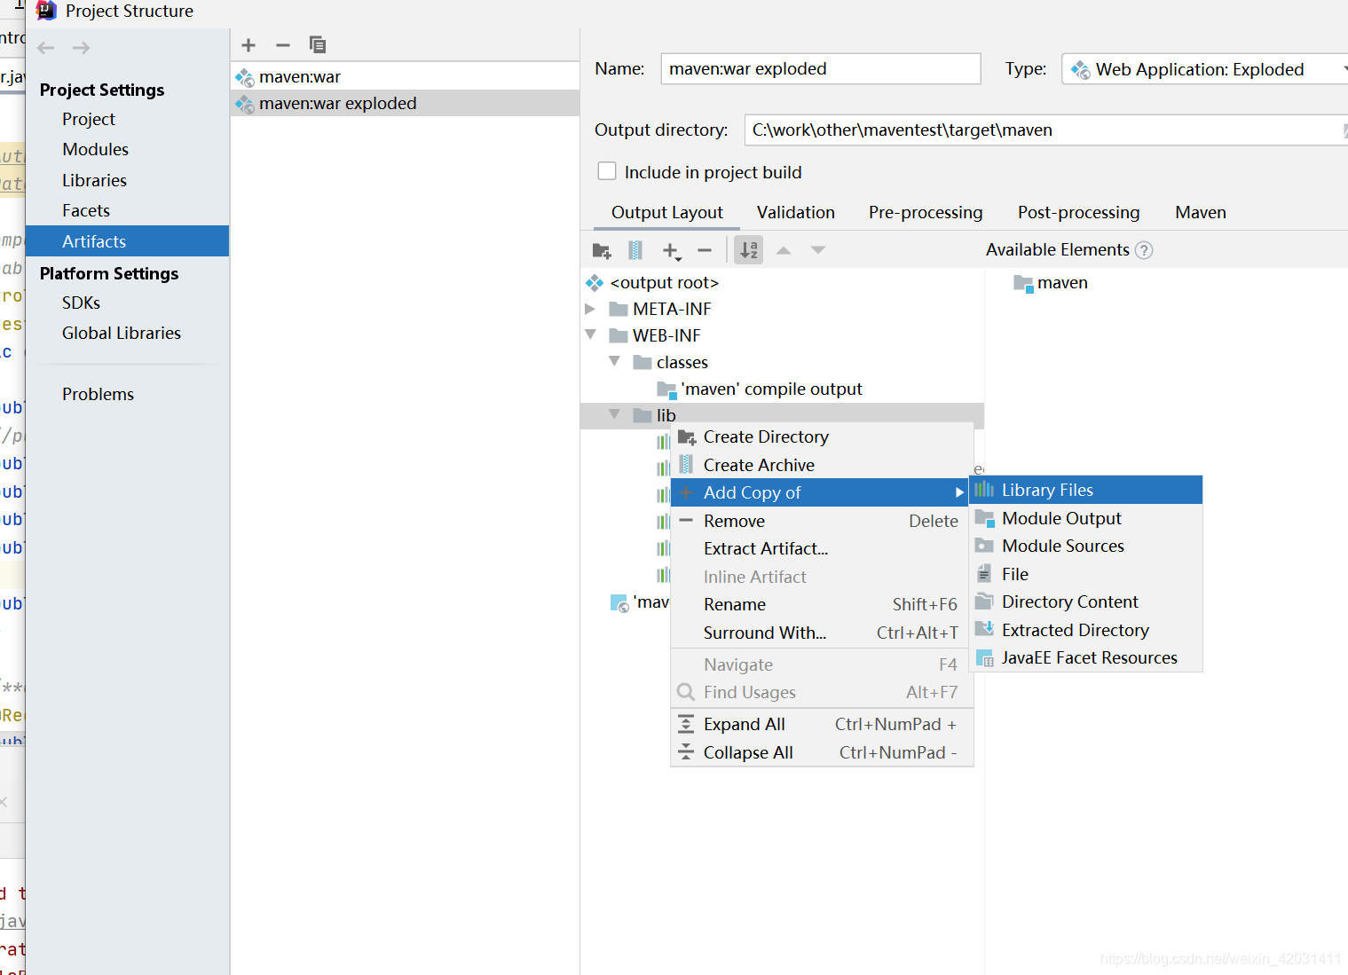Click the Available Elements help question icon
The height and width of the screenshot is (975, 1348).
(1145, 250)
